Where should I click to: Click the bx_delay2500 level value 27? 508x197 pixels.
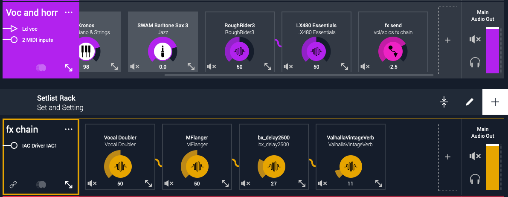point(274,184)
